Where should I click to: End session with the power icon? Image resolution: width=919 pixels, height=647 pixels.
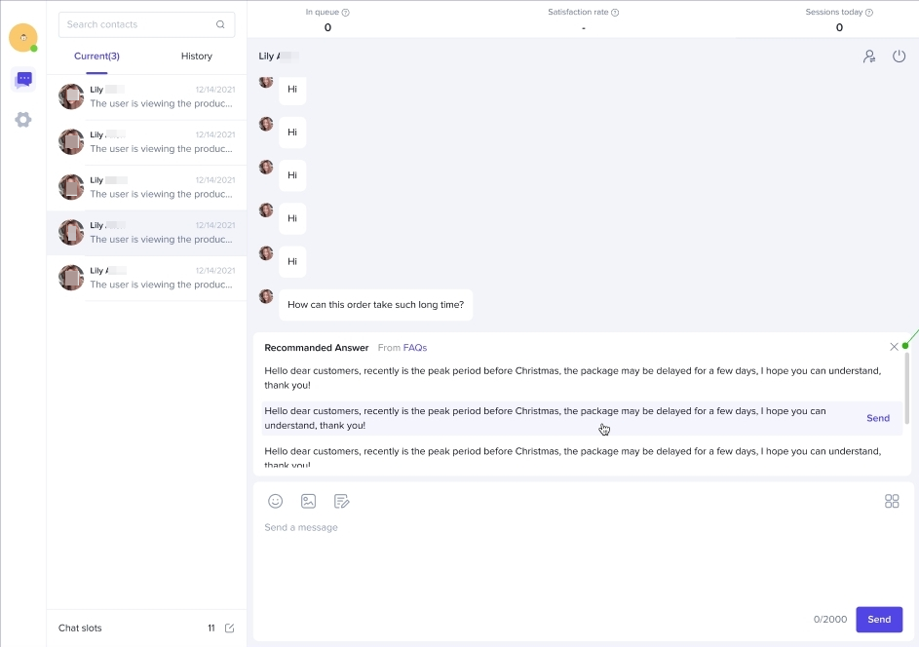[x=899, y=57]
